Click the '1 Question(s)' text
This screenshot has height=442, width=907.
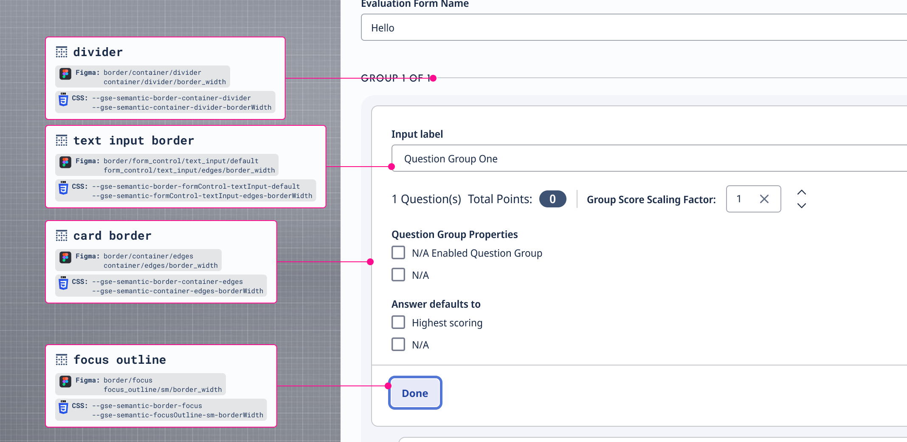click(426, 199)
